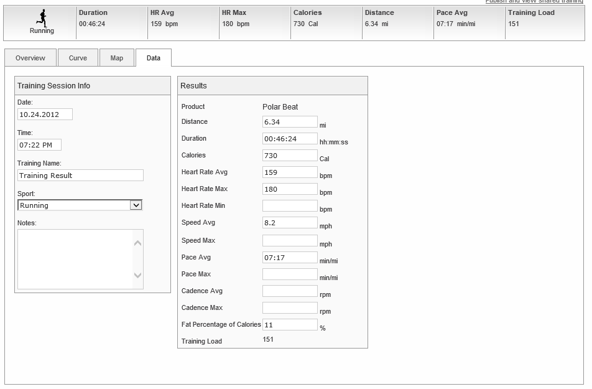Open the Curve tab
Viewport: 592px width, 389px height.
tap(78, 57)
